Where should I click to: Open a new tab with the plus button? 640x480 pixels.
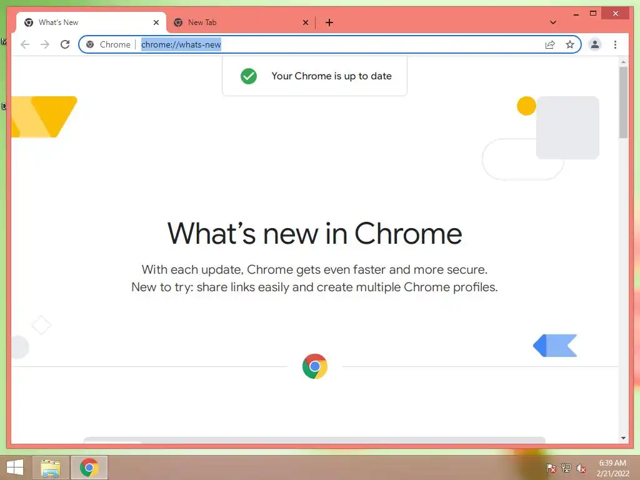pyautogui.click(x=329, y=22)
